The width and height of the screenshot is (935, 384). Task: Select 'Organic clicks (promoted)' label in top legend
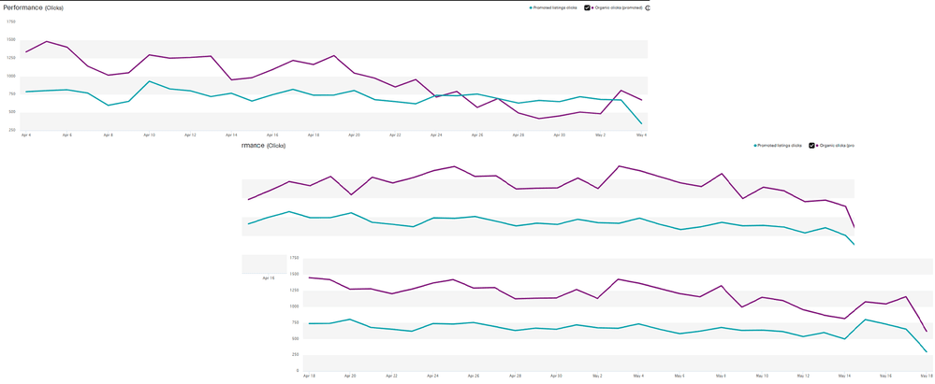click(x=619, y=7)
